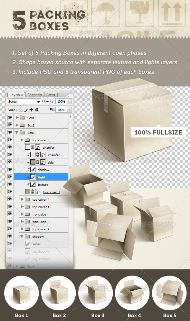This screenshot has height=321, width=190.
Task: Click the side layer link chain icon
Action: 37,162
